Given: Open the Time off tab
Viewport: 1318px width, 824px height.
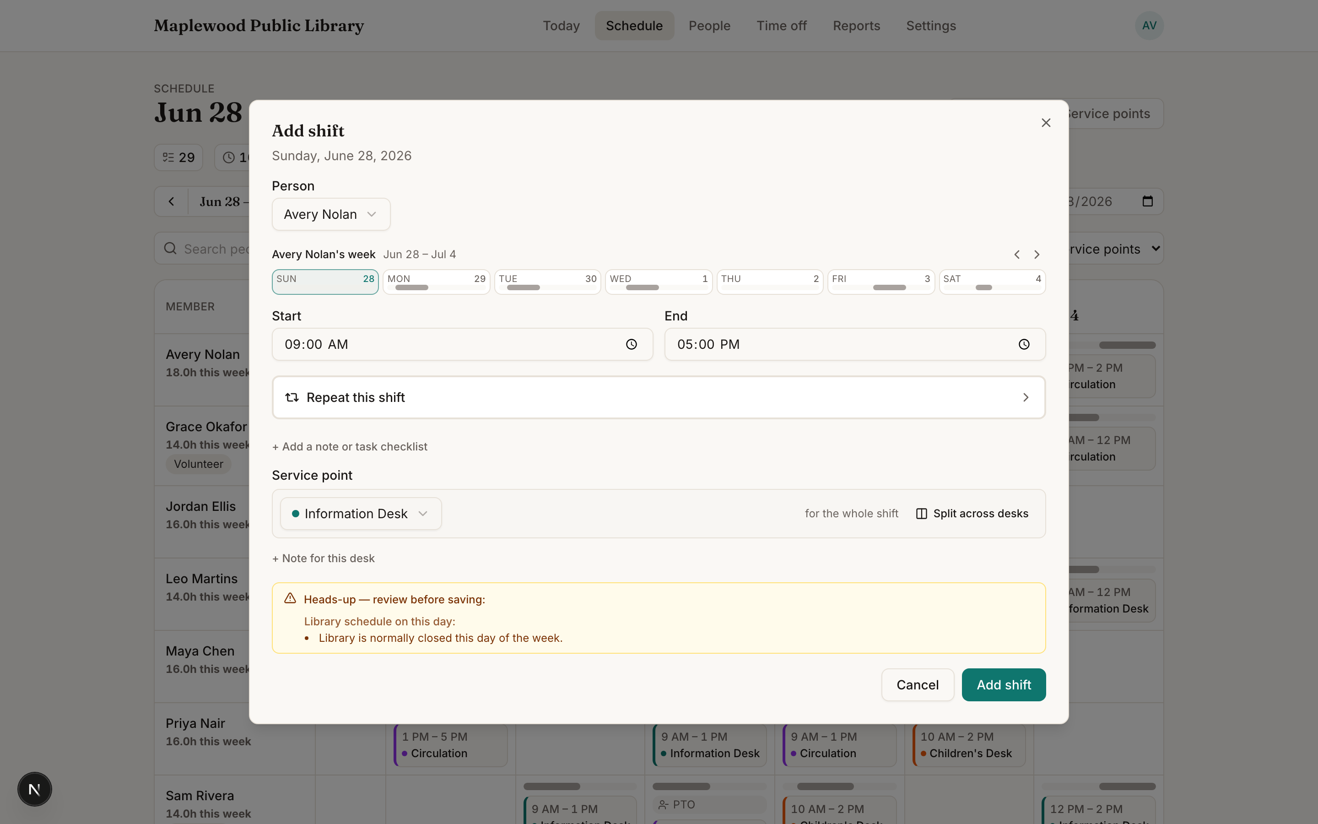Looking at the screenshot, I should tap(782, 26).
